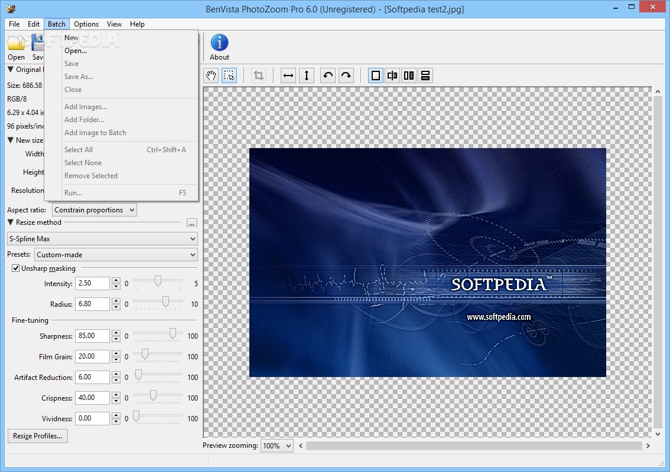Select the hand pan tool
This screenshot has height=472, width=670.
point(211,76)
